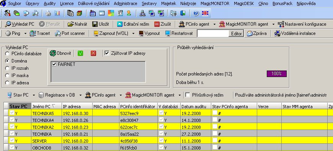Screen dimensions: 333x151
Task: Open the MagicDESK menu
Action: [x=244, y=3]
